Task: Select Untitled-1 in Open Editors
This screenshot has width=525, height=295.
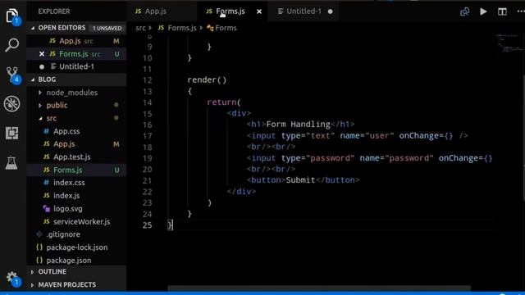Action: click(x=76, y=66)
